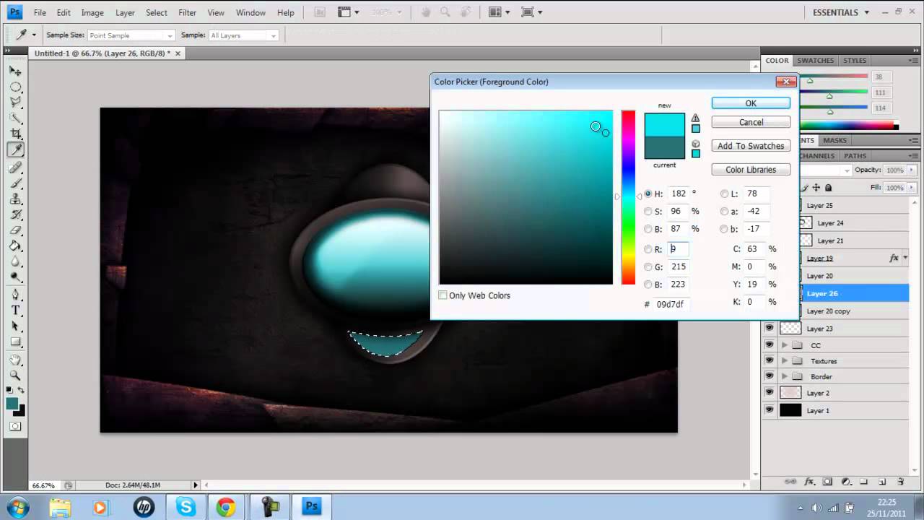Open the Sample All Layers dropdown

point(243,35)
